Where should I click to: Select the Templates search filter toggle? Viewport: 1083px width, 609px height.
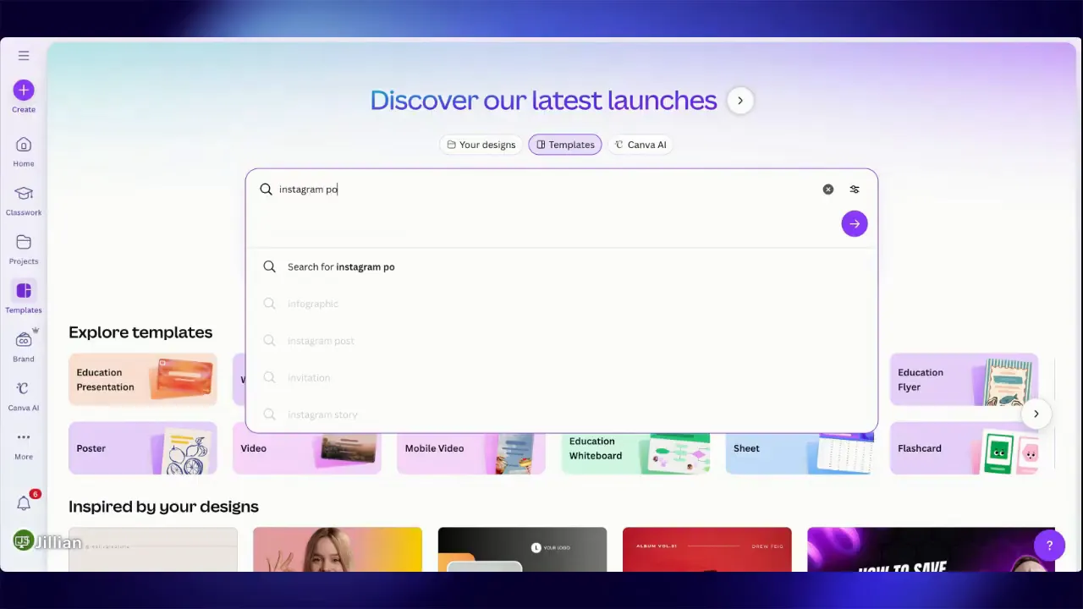pos(564,145)
